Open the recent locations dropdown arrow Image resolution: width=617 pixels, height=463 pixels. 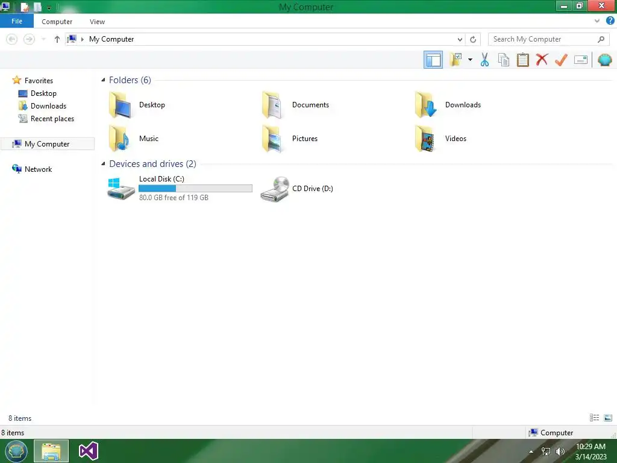pyautogui.click(x=43, y=39)
